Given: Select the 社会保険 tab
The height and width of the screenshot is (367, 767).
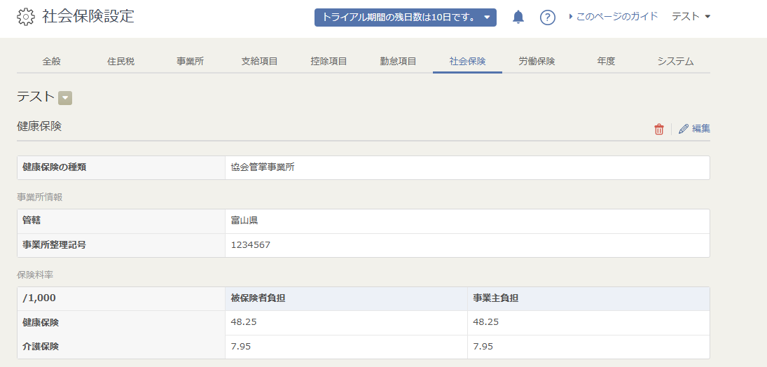Looking at the screenshot, I should click(467, 62).
